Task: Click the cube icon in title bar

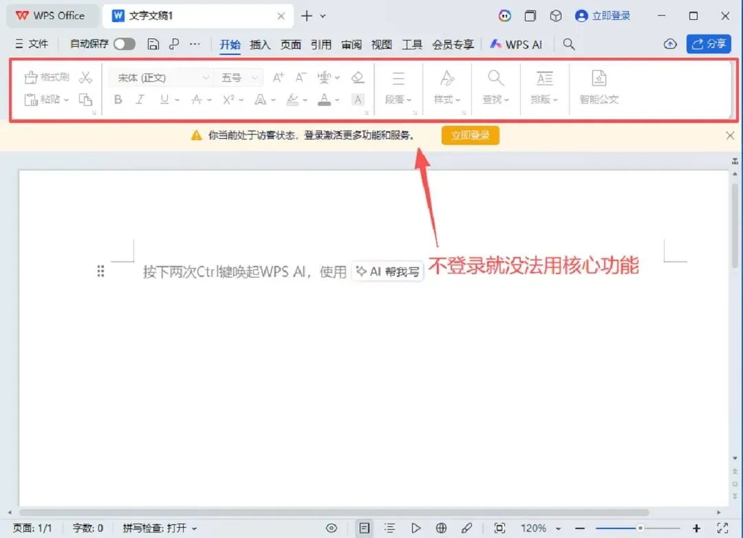Action: point(555,16)
